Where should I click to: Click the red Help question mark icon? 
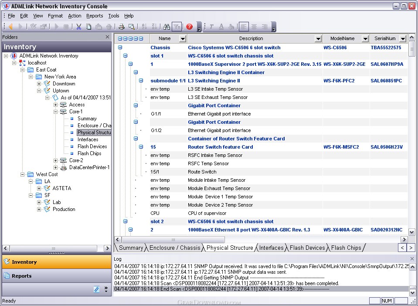(x=189, y=27)
